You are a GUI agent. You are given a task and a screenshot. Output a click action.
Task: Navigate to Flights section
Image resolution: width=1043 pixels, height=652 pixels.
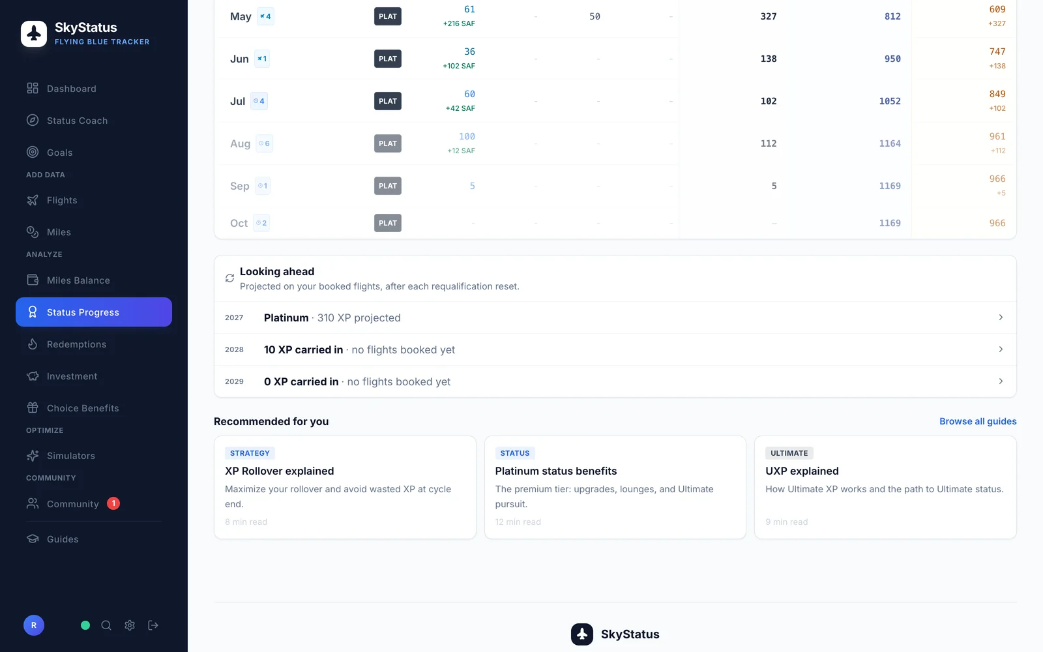click(94, 200)
